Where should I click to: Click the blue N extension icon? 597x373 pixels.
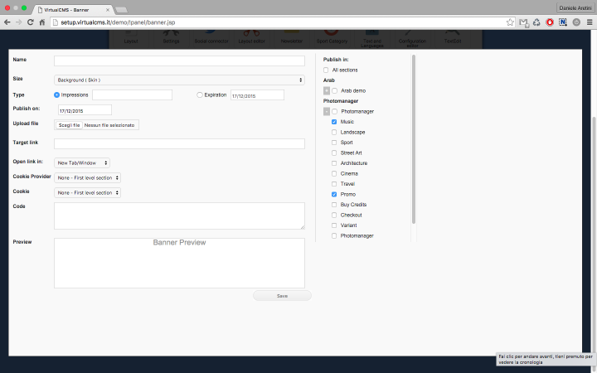point(563,22)
